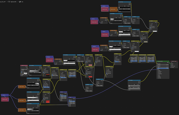Add a stop on Color Ramp after Ambient Occlusion
Viewport: 179px width, 115px height.
coord(30,70)
